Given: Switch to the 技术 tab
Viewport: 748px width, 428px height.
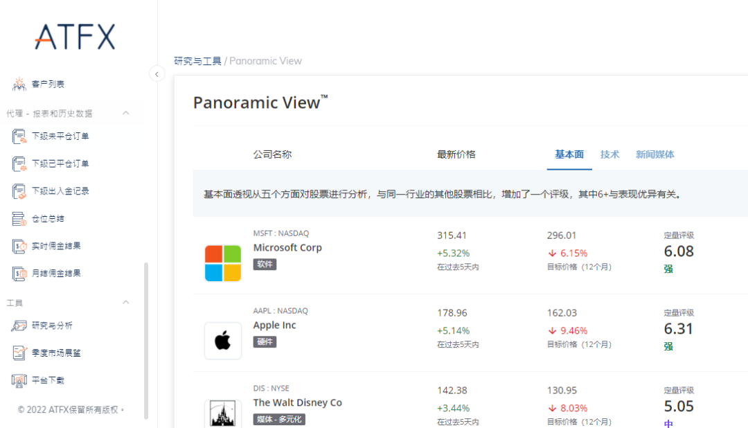Looking at the screenshot, I should tap(609, 154).
